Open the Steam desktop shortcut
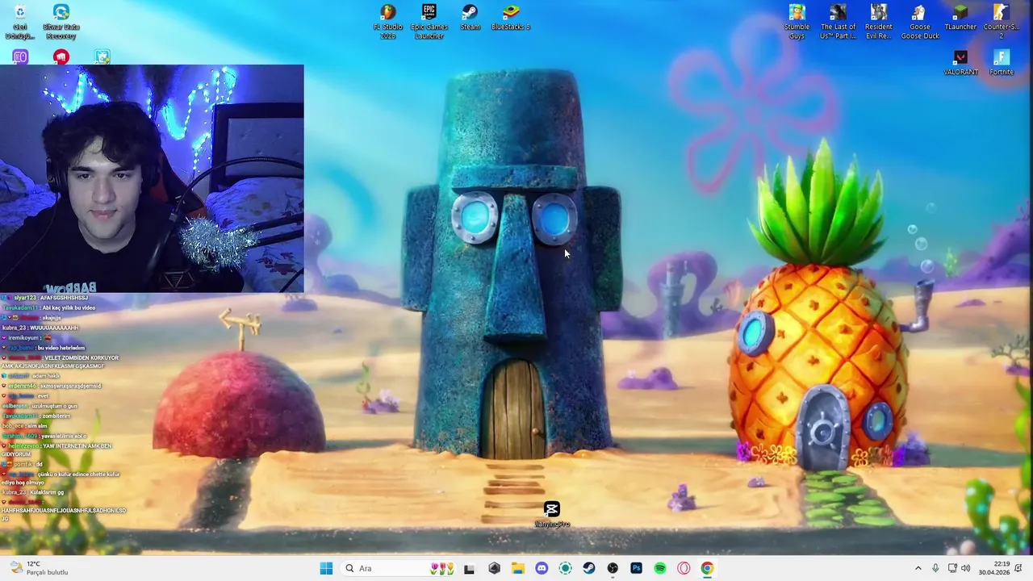The width and height of the screenshot is (1033, 581). [470, 18]
